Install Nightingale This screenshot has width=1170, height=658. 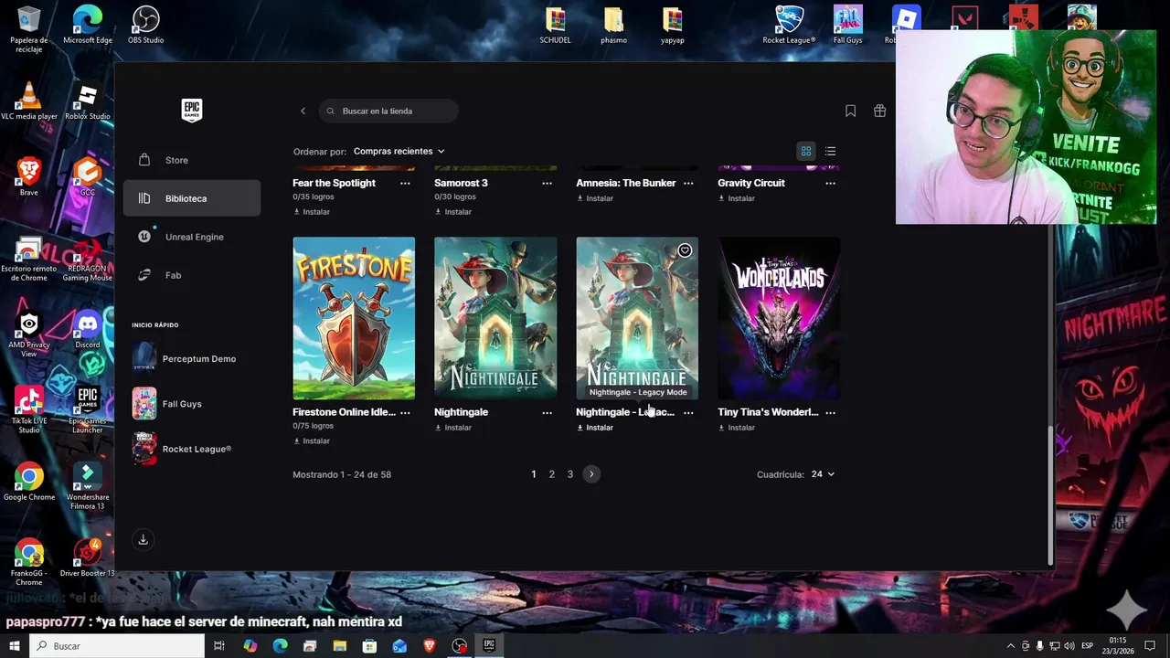point(453,428)
